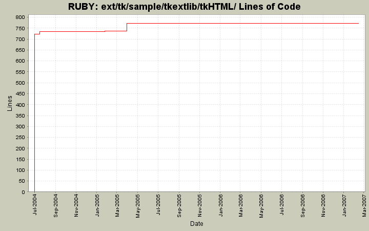Select the '700' y-axis tick label

(x=20, y=39)
